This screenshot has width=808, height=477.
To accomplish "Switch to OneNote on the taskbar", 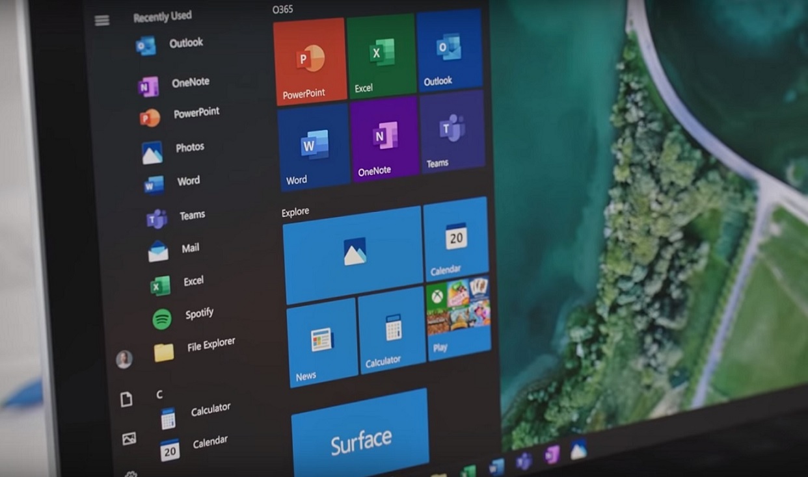I will pyautogui.click(x=552, y=455).
